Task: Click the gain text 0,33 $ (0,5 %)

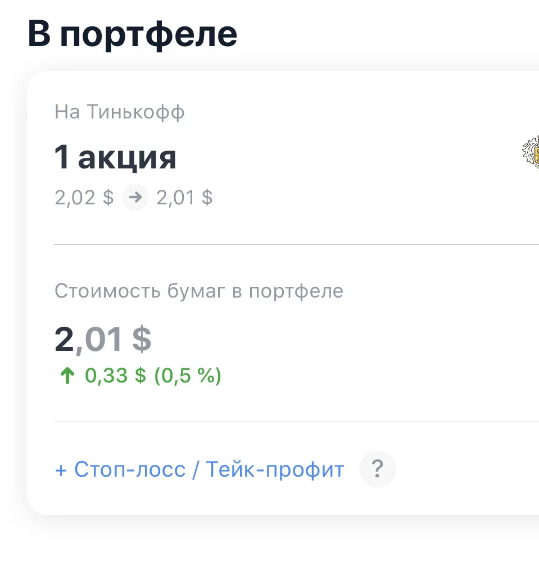Action: tap(153, 376)
